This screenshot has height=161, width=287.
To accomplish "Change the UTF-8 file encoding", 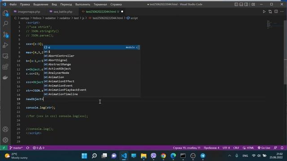I will coord(226,148).
